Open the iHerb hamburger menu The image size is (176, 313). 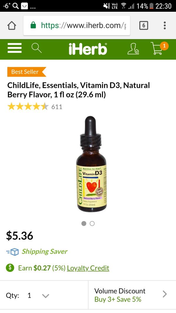tap(15, 48)
